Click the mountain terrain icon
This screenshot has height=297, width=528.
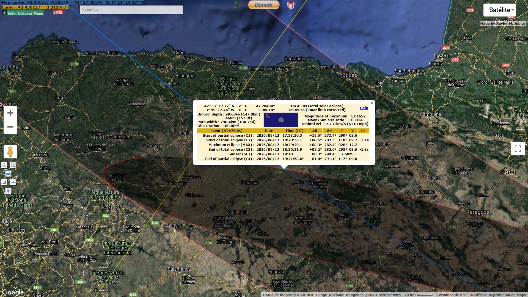coord(13,182)
